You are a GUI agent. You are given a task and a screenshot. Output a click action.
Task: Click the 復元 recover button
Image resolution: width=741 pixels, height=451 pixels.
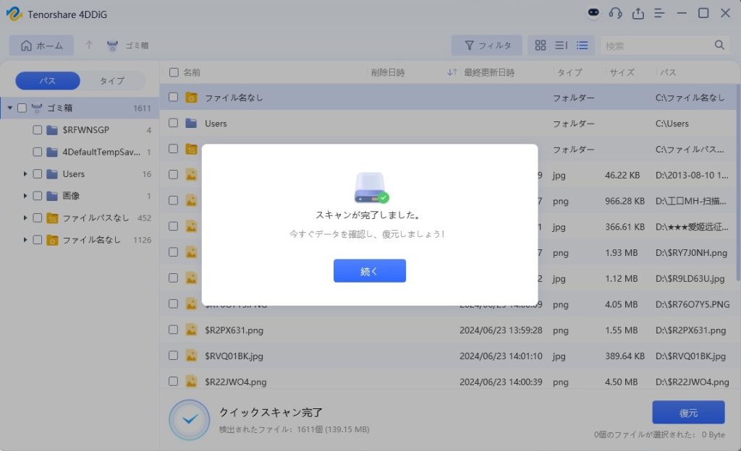[x=688, y=413]
